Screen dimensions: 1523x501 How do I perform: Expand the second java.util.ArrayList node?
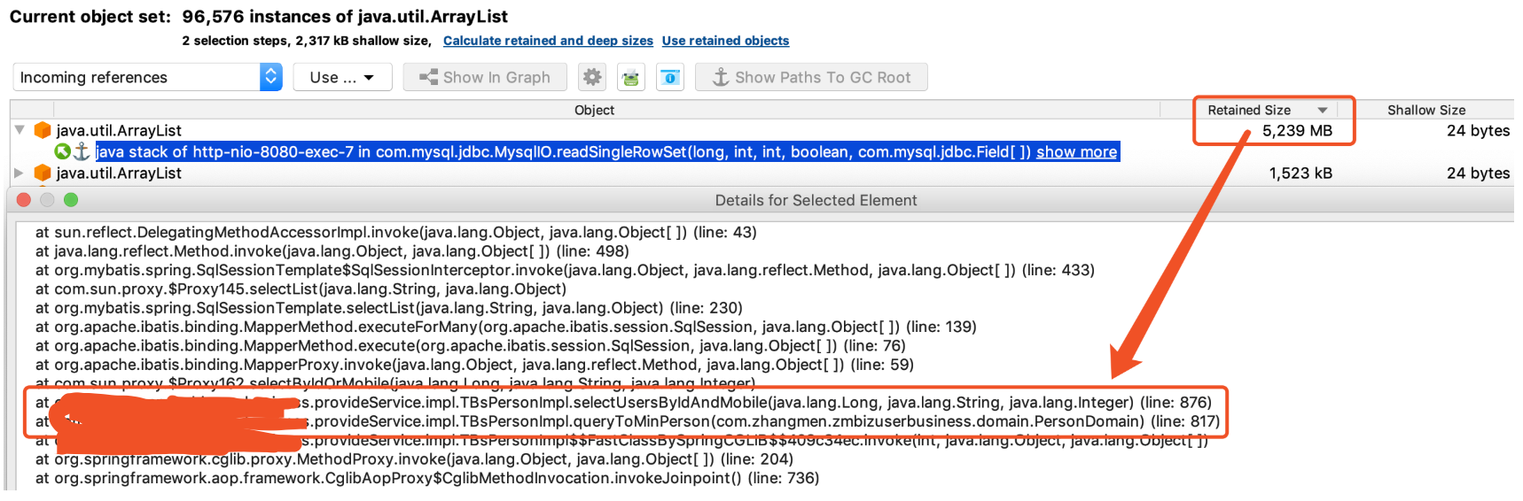pyautogui.click(x=20, y=173)
